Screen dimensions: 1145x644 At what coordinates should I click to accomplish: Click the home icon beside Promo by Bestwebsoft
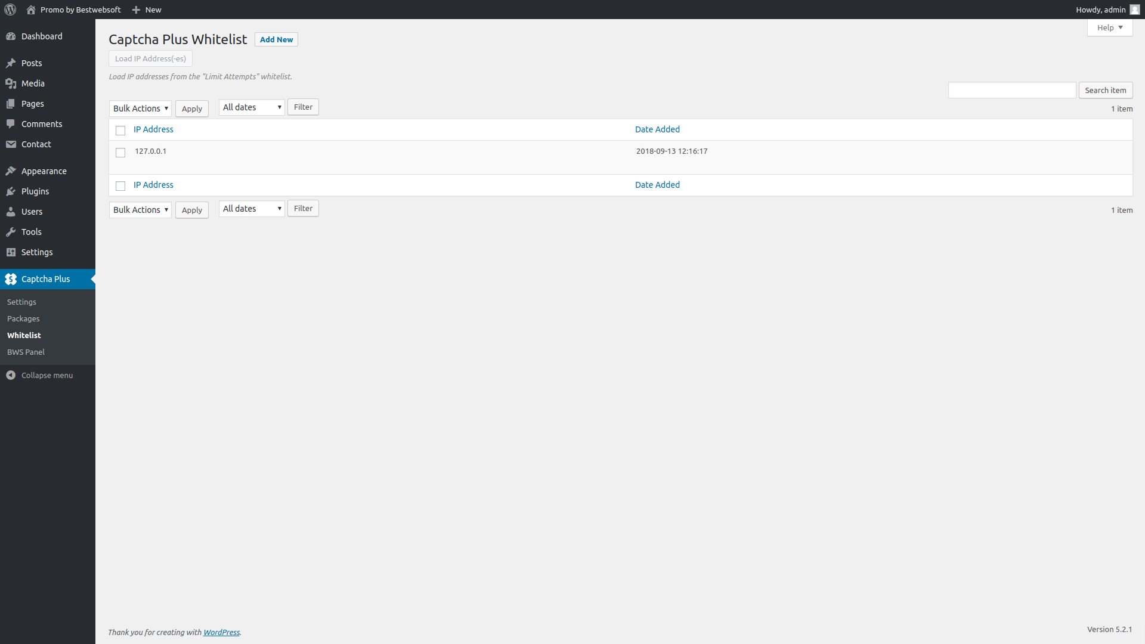coord(31,10)
